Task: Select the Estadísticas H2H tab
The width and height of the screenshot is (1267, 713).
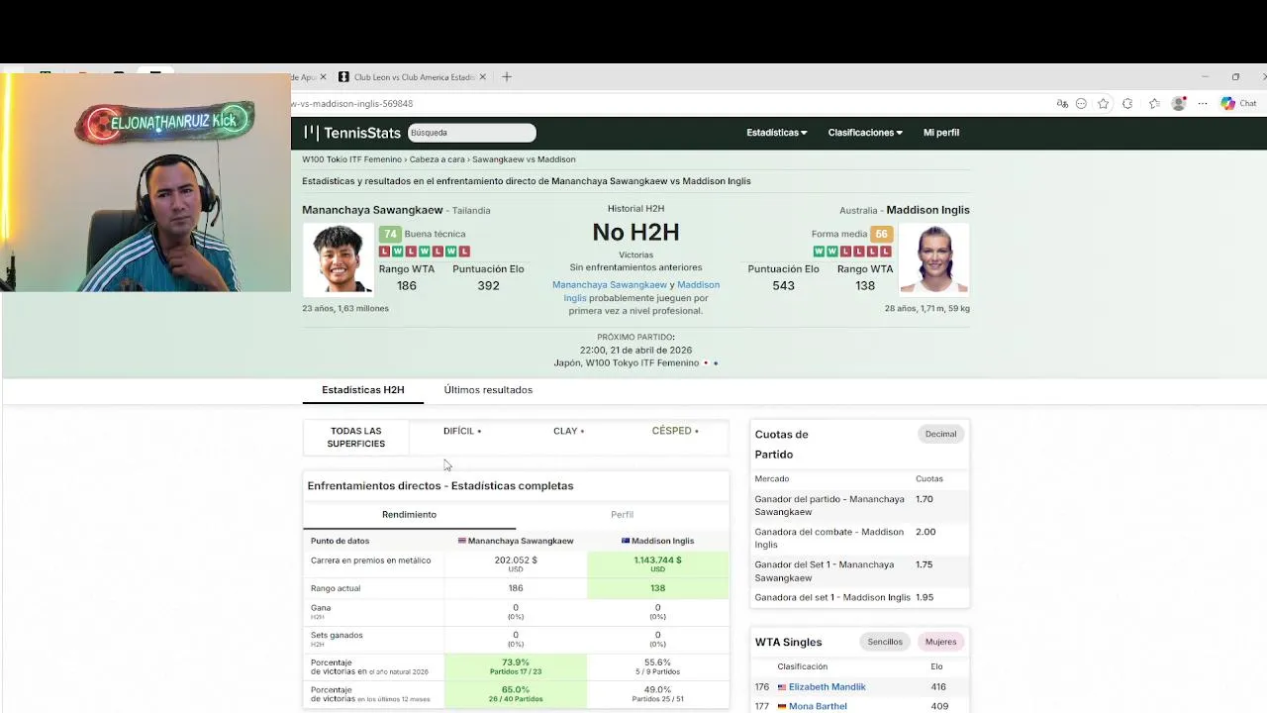Action: pyautogui.click(x=363, y=390)
